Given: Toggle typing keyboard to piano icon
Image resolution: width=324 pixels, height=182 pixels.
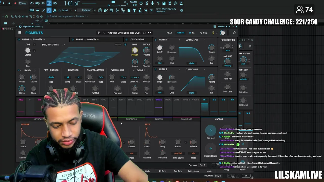Looking at the screenshot, I should pyautogui.click(x=32, y=10).
